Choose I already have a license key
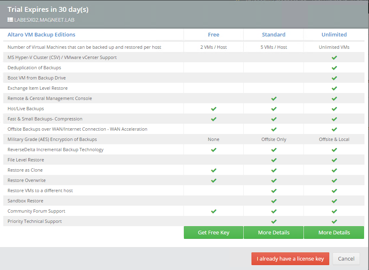Viewport: 369px width, 270px height. [x=290, y=259]
